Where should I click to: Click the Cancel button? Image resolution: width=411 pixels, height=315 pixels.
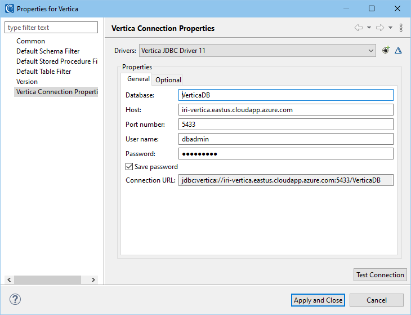click(377, 300)
